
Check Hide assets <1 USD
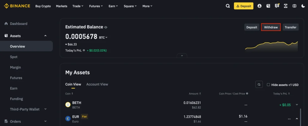[x=268, y=85]
